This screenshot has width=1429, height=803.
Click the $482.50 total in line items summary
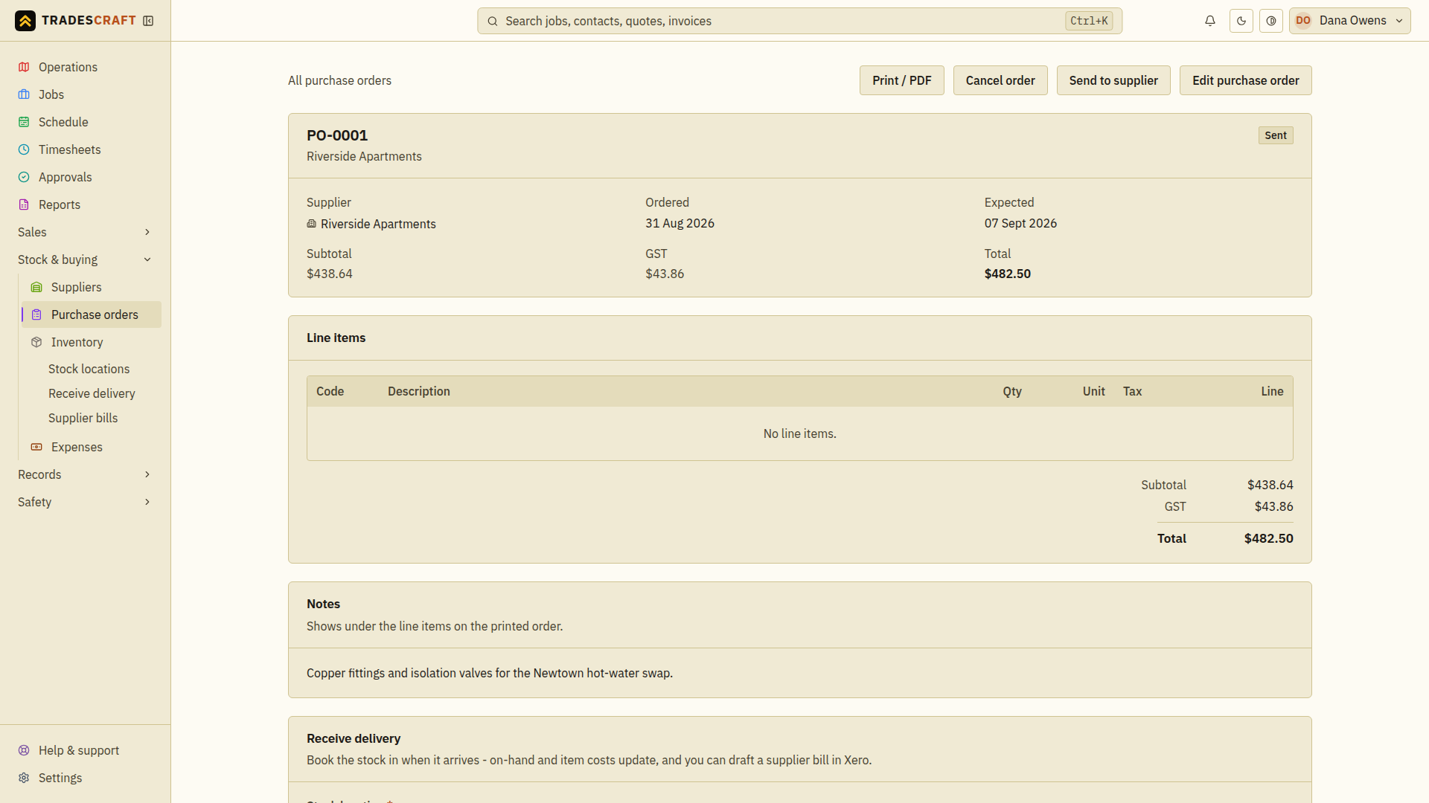1268,538
